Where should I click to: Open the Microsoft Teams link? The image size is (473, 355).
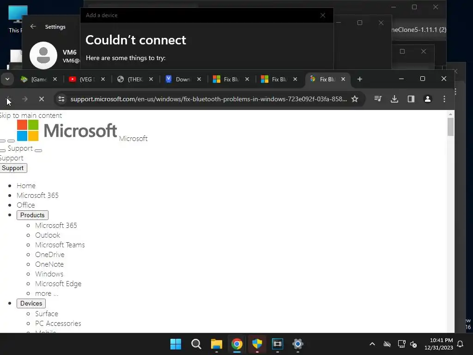pyautogui.click(x=60, y=245)
